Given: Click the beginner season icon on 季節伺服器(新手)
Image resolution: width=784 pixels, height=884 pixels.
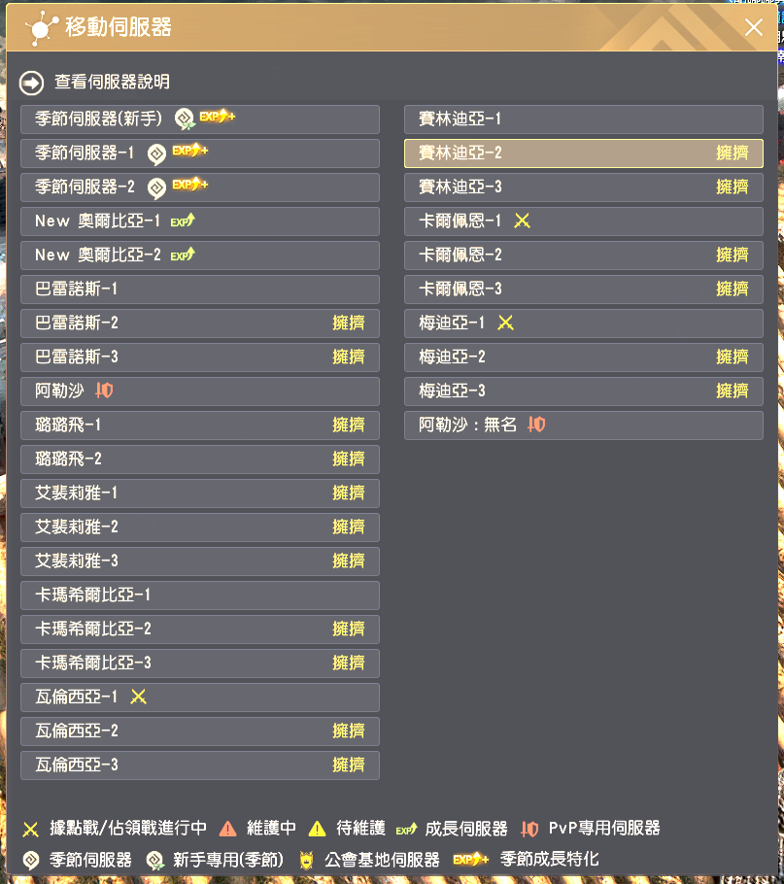Looking at the screenshot, I should tap(185, 119).
